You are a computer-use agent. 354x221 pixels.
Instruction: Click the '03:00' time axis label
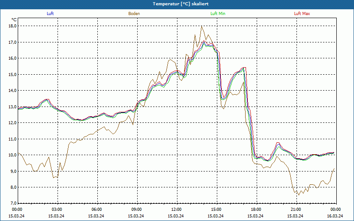58,210
